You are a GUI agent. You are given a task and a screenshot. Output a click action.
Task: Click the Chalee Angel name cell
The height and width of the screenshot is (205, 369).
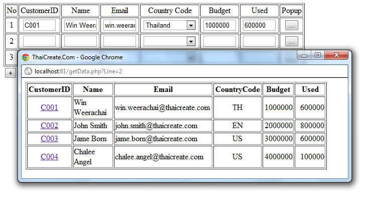coord(93,157)
